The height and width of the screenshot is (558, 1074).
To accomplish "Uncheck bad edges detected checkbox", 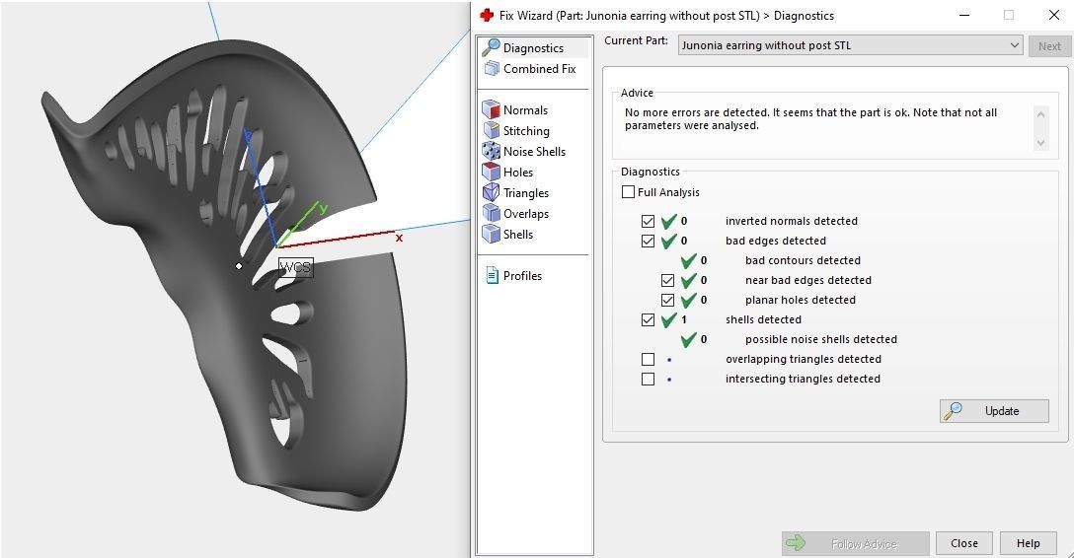I will 648,241.
